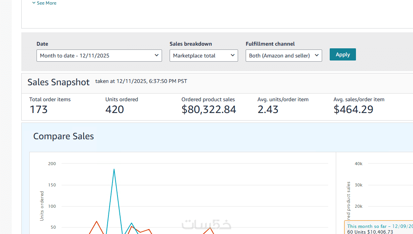The height and width of the screenshot is (234, 413).
Task: Click the "This month so far" chart tooltip
Action: point(380,229)
